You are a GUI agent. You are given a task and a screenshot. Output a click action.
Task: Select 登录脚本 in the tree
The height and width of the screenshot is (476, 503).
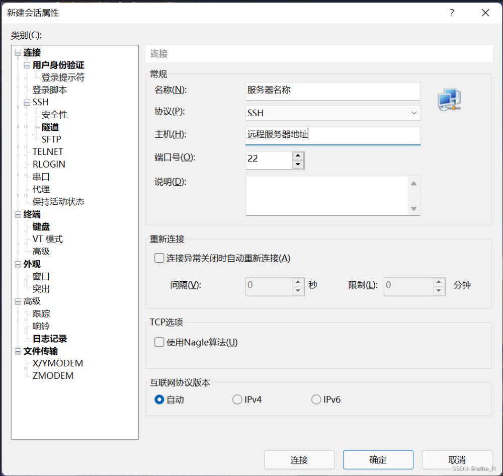tap(49, 90)
